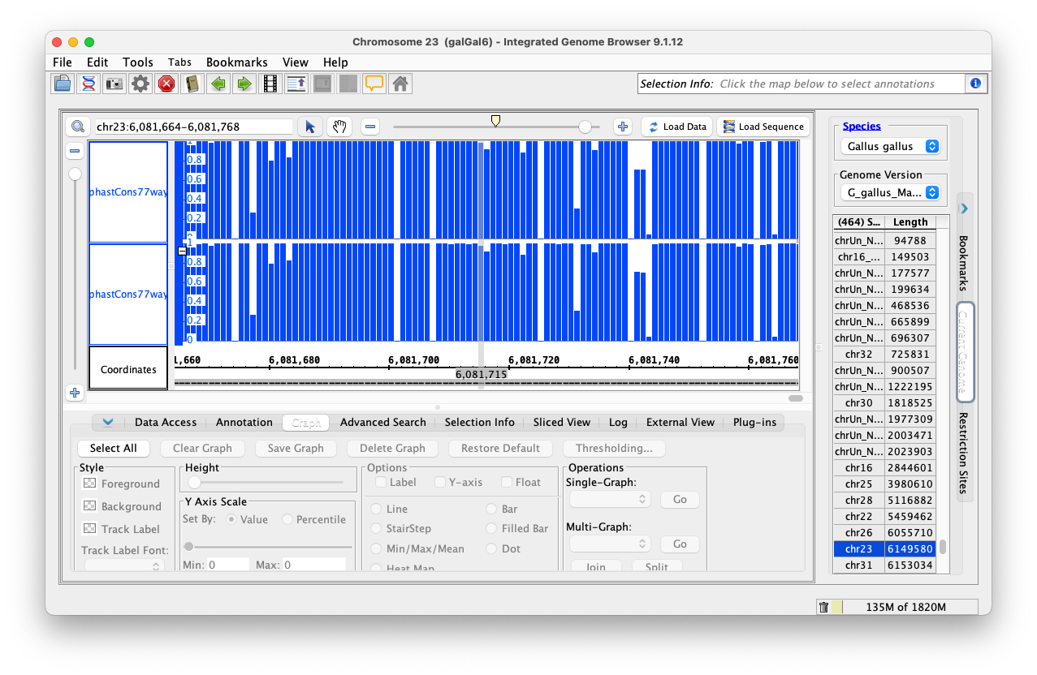Select the Percentile radio button
The image size is (1037, 675).
(x=287, y=519)
